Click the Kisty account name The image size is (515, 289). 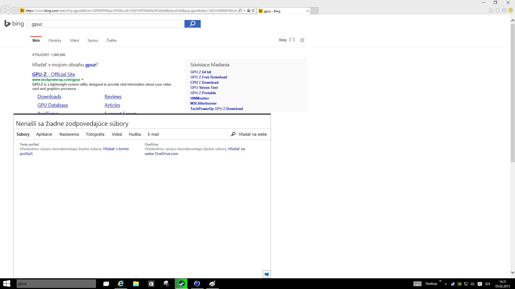283,40
